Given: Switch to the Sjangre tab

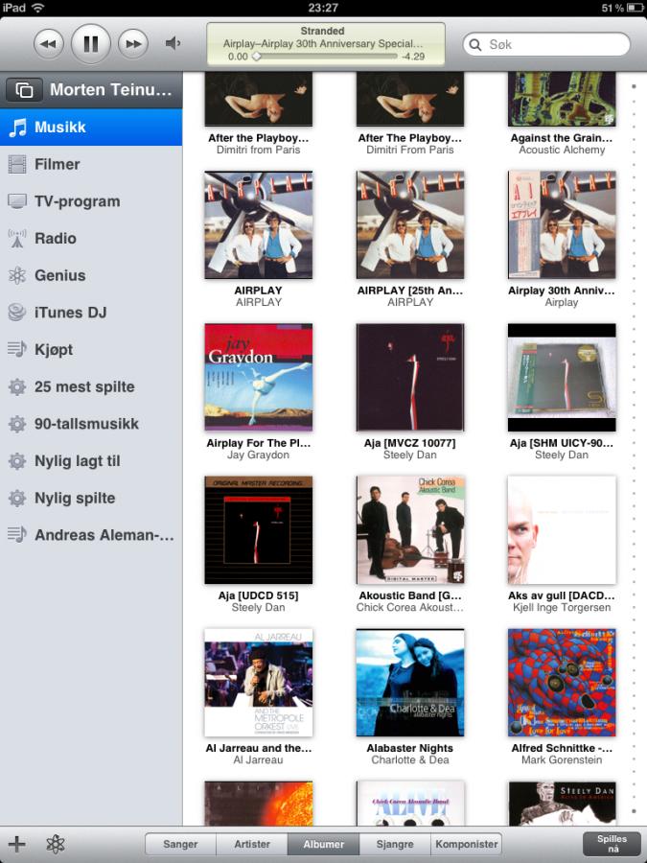Looking at the screenshot, I should click(x=395, y=844).
